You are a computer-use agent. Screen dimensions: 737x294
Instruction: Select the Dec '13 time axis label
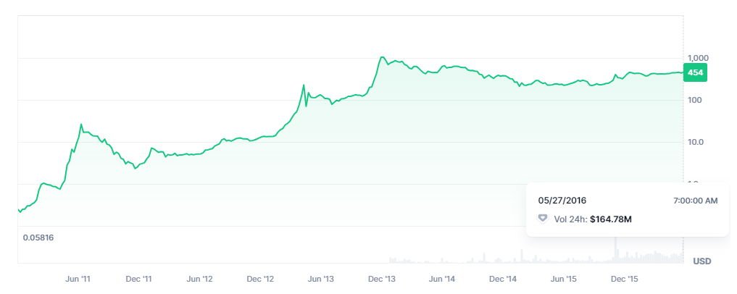point(381,278)
